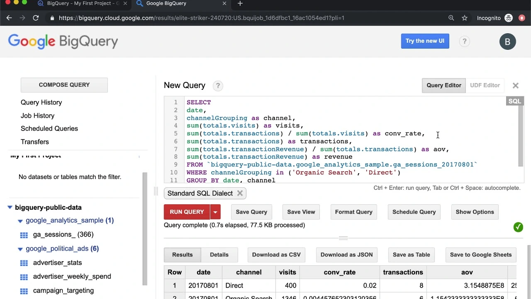Screen dimensions: 531x299
Task: Click Save View
Action: coord(301,212)
